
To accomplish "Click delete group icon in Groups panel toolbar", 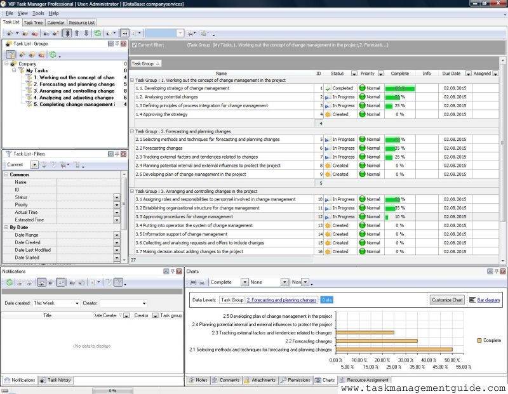I will [x=41, y=55].
